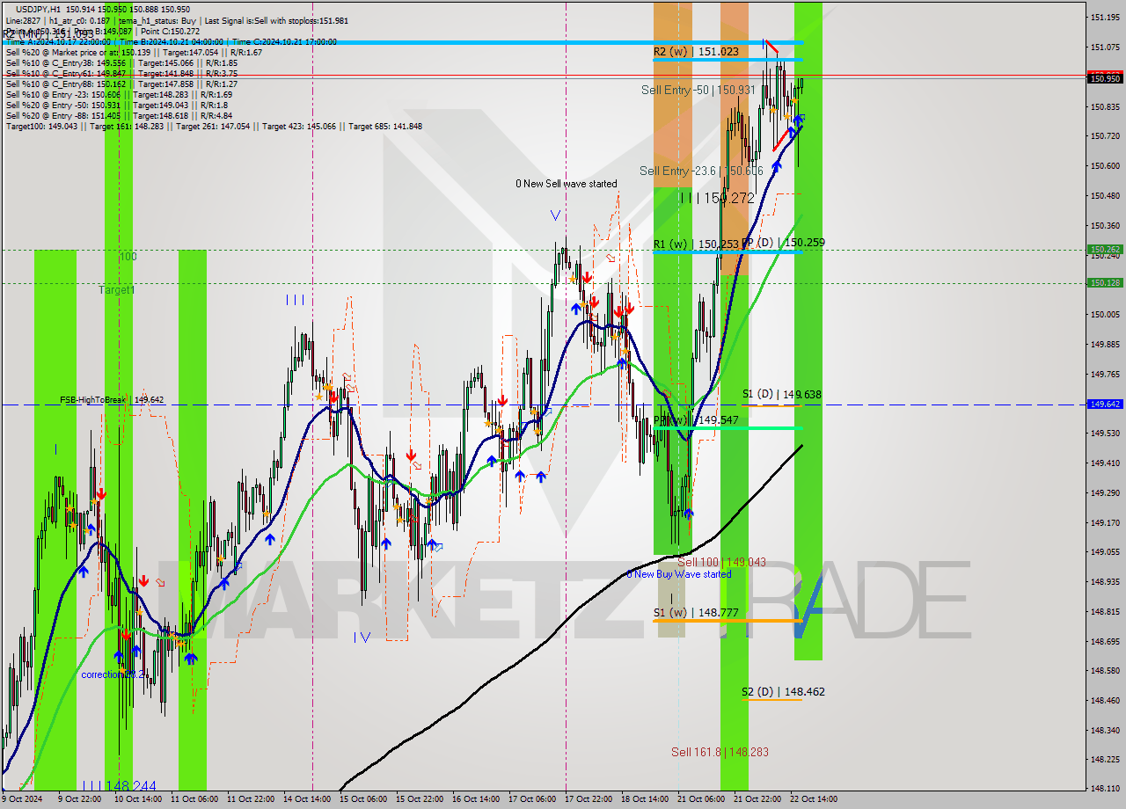Click the 'Sell %20 @ Entry -88: 151.405' line
Viewport: 1126px width, 809px height.
[119, 115]
